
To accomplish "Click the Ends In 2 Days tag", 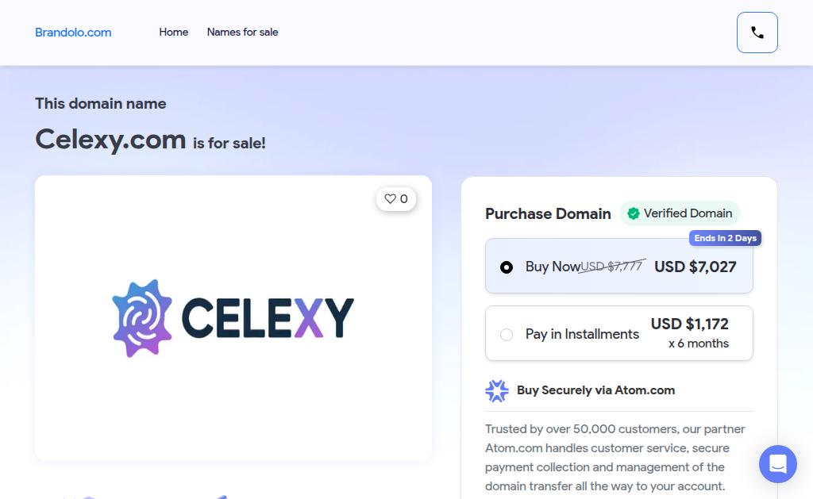I will pyautogui.click(x=725, y=238).
